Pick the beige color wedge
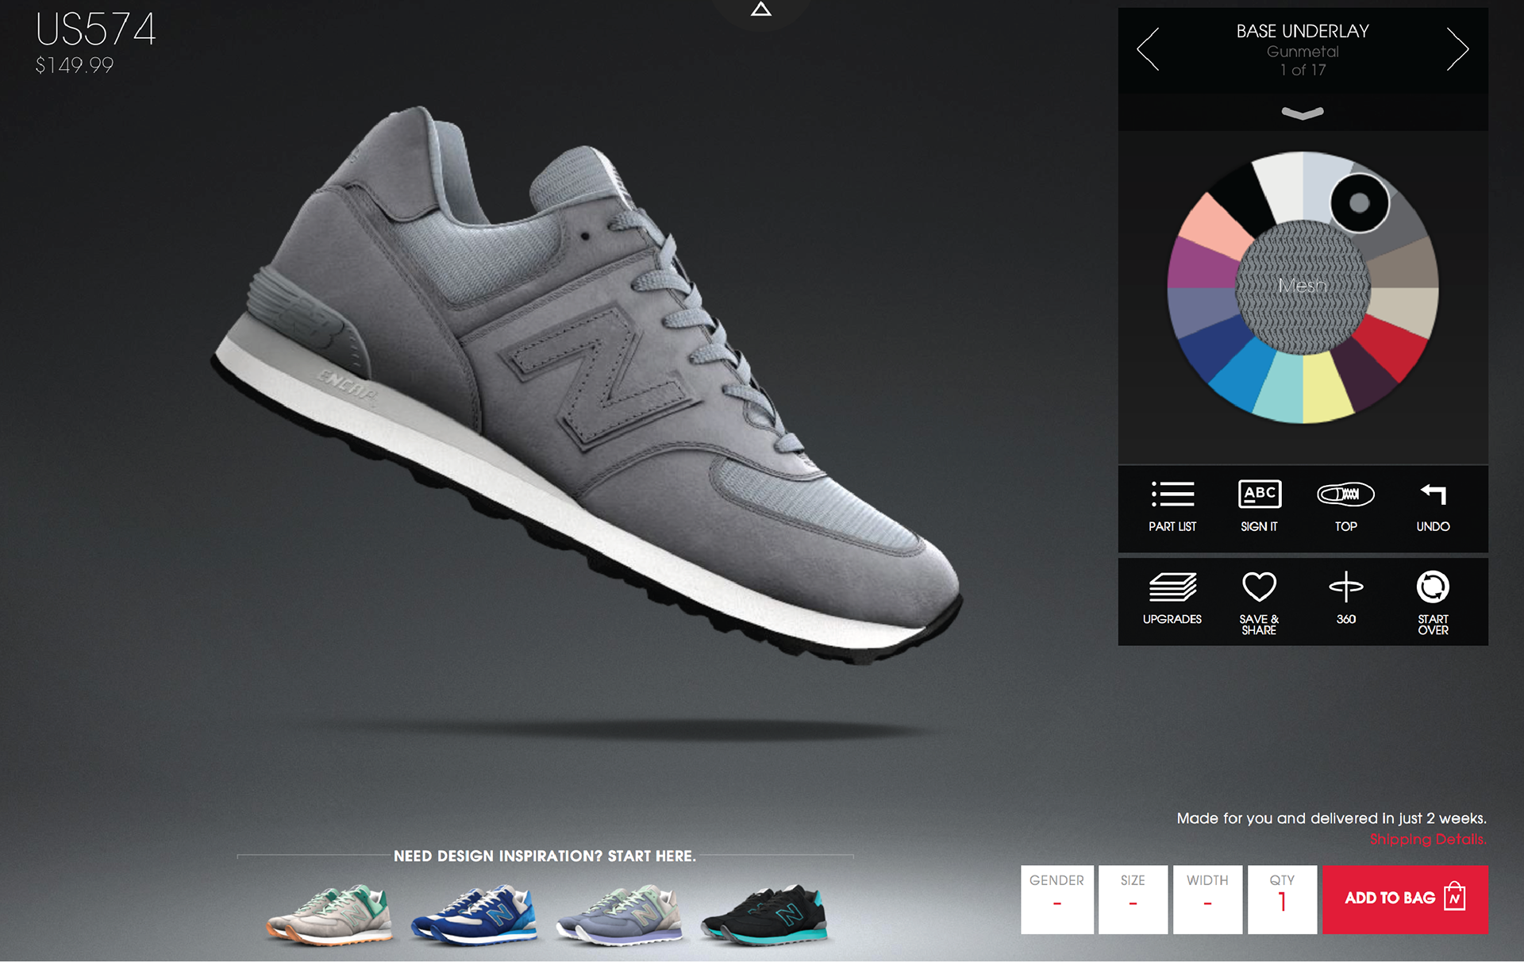 1405,310
